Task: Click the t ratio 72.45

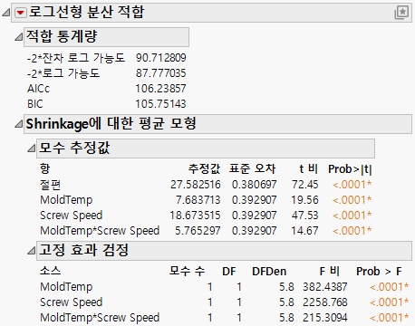Action: 305,185
